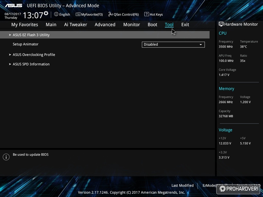Click the Hot Keys question mark icon
This screenshot has height=197, width=263.
[146, 14]
